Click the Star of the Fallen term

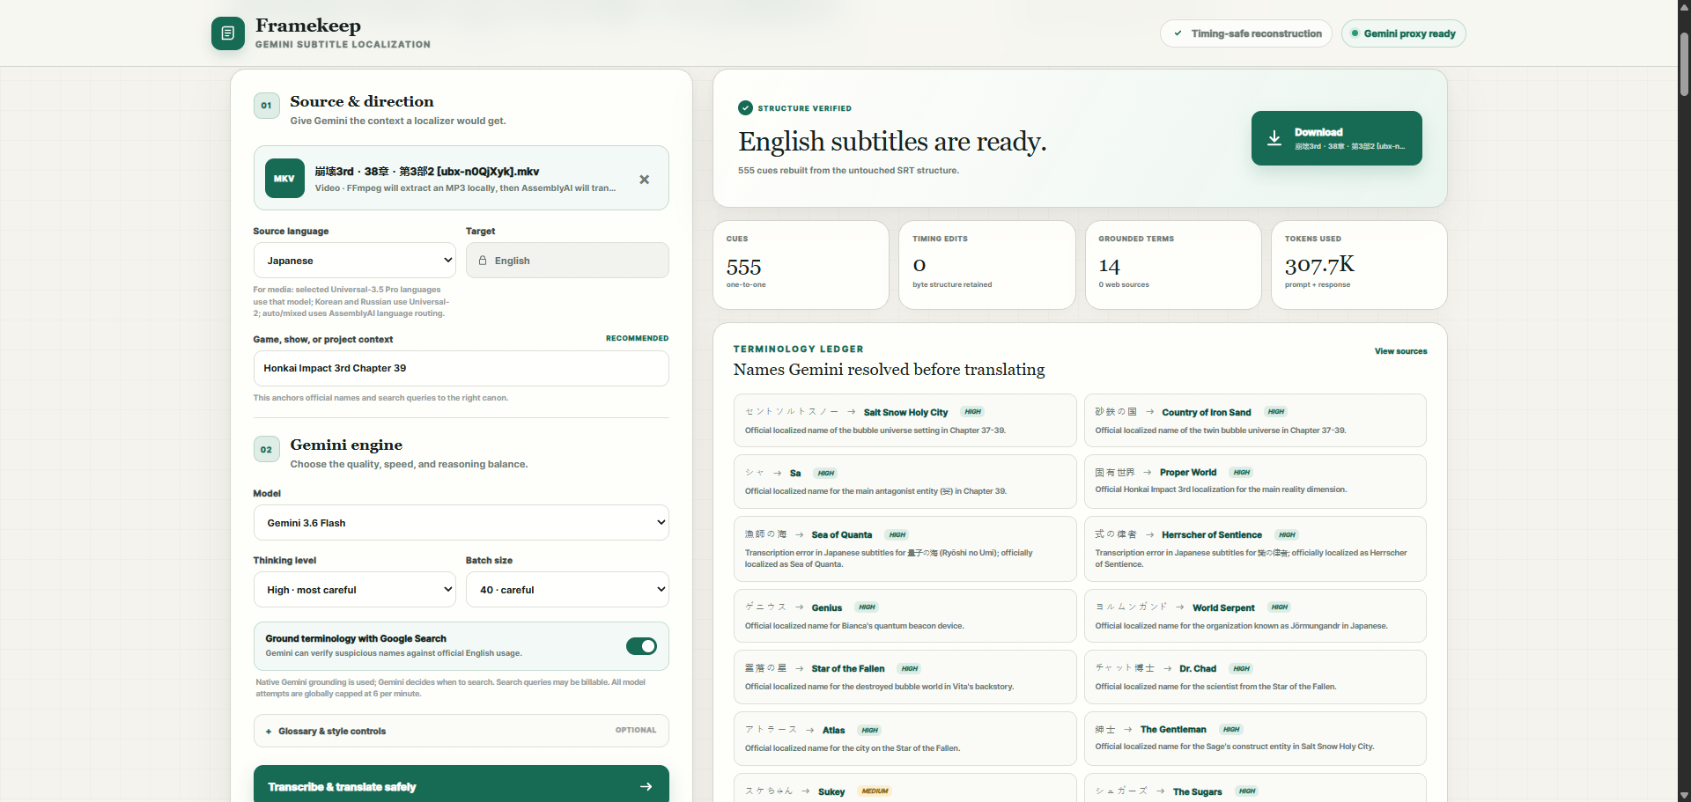tap(848, 669)
